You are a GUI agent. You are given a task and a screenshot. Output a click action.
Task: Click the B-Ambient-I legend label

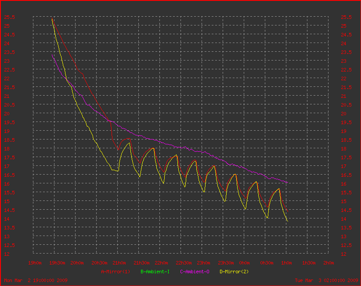pyautogui.click(x=155, y=272)
